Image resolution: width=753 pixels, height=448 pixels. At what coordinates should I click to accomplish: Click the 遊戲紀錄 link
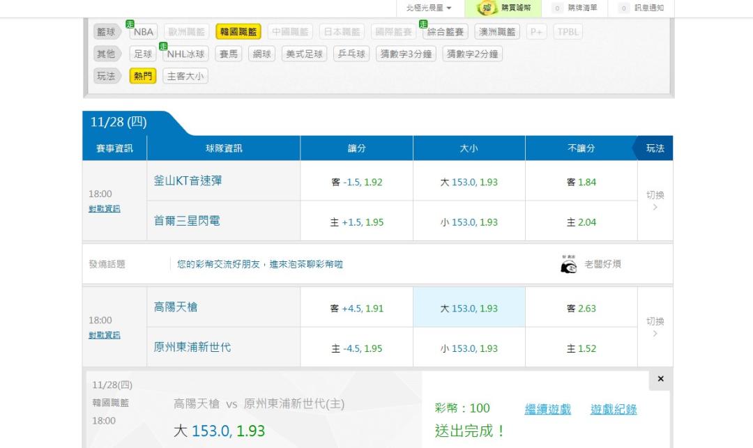[614, 409]
